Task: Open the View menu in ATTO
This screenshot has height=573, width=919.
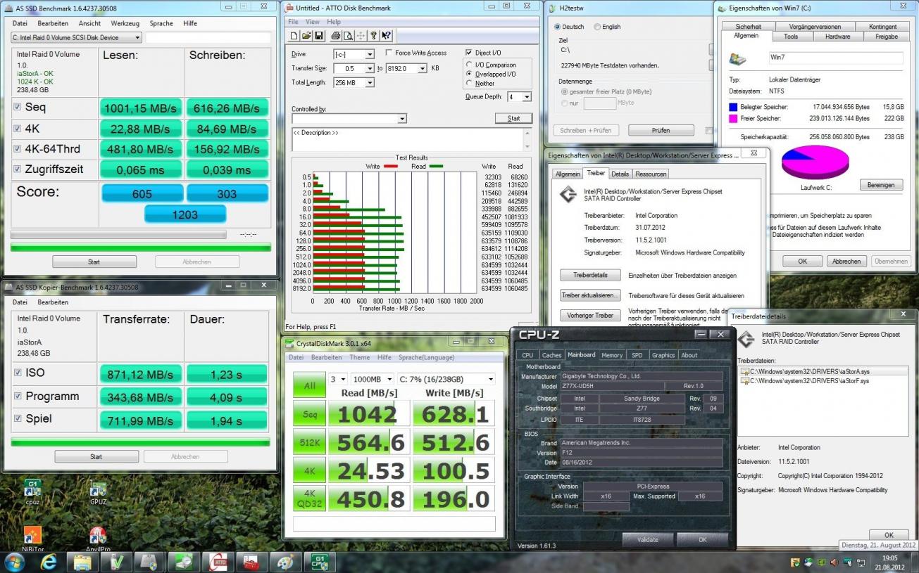Action: [313, 22]
